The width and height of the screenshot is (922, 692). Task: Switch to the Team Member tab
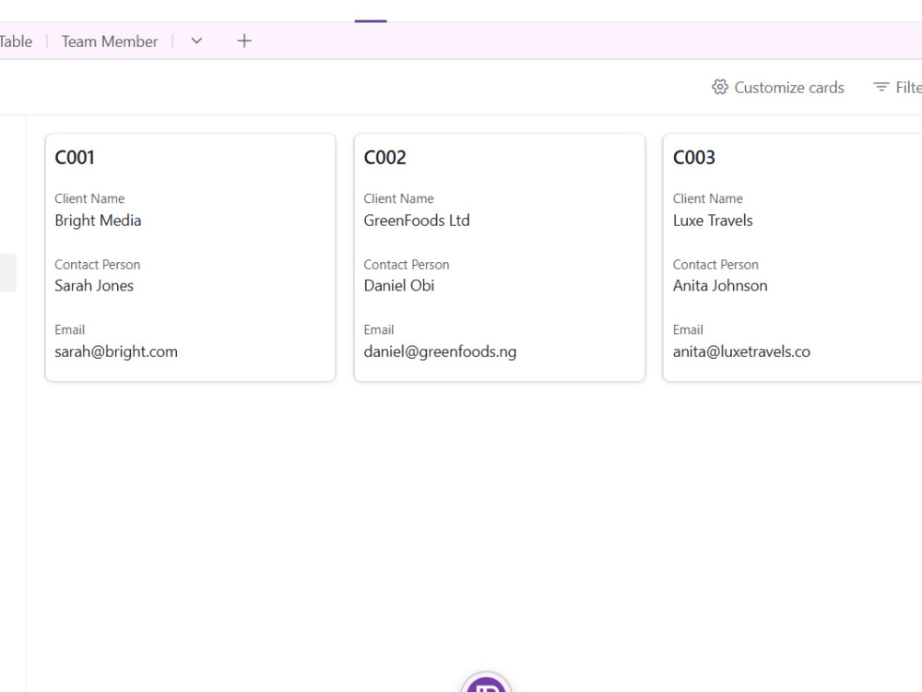(x=110, y=42)
